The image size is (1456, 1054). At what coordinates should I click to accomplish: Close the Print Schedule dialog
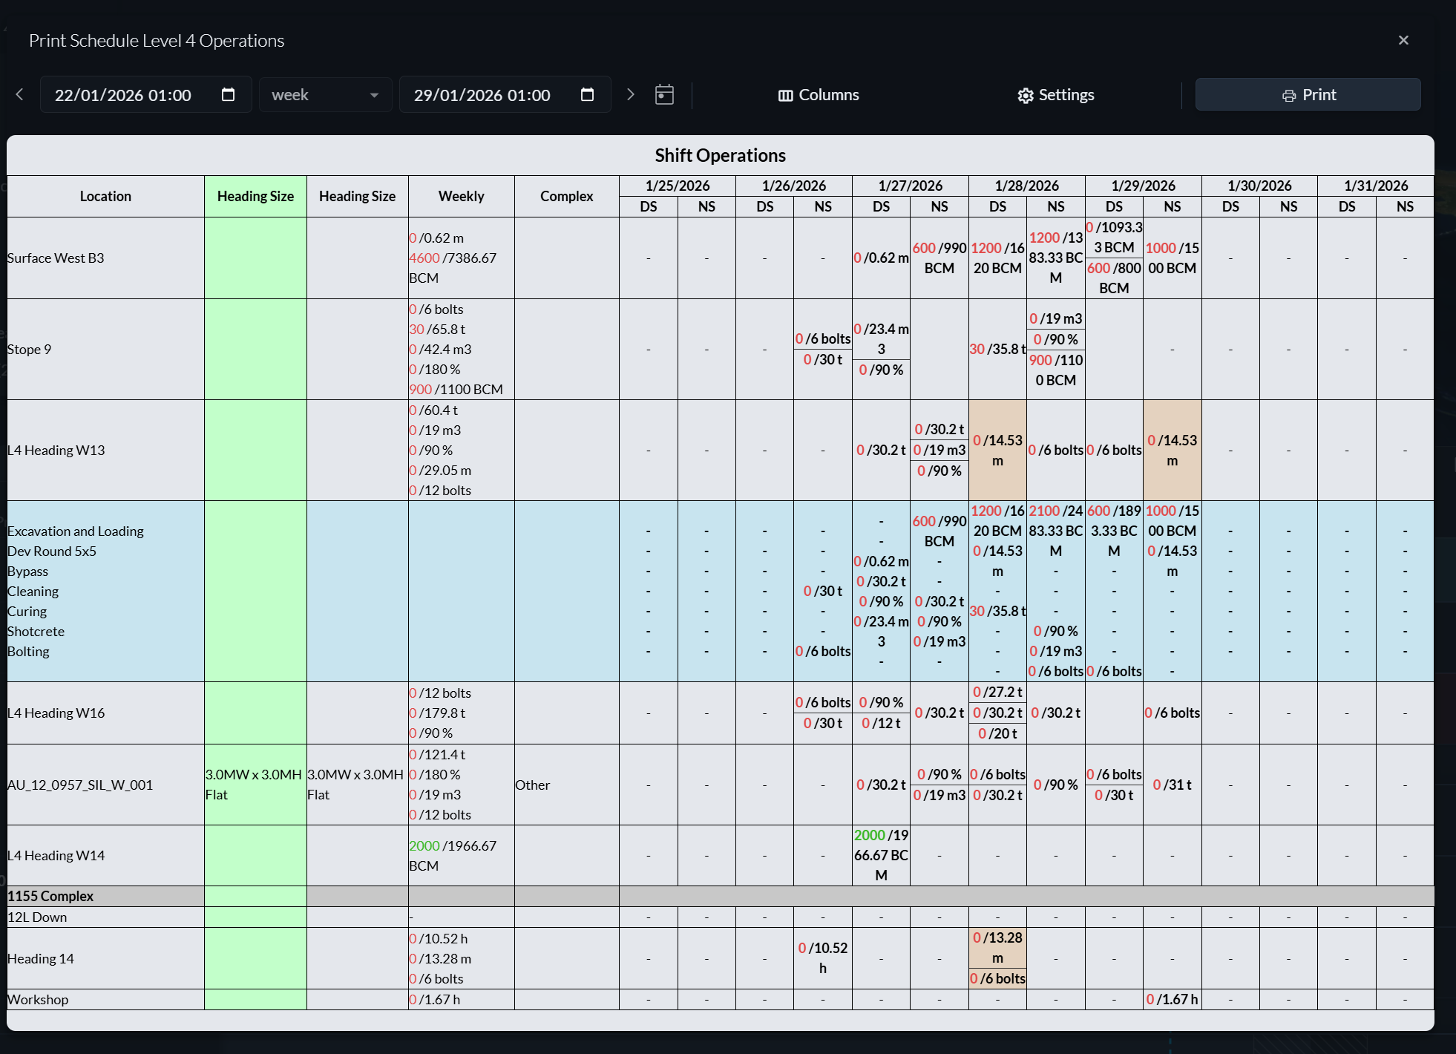tap(1403, 40)
